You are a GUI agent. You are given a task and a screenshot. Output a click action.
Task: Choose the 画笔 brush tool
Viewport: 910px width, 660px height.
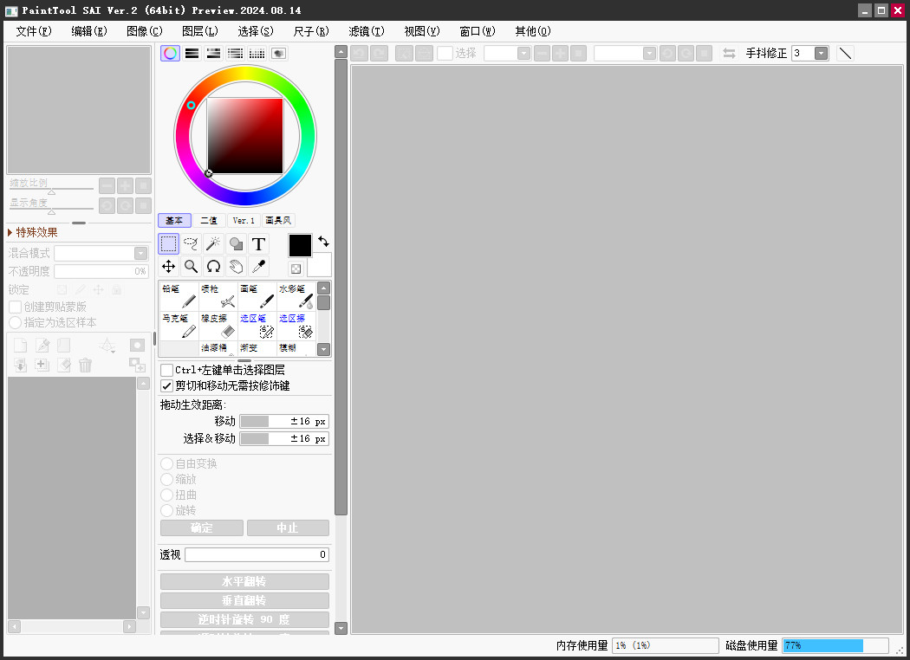click(x=257, y=296)
